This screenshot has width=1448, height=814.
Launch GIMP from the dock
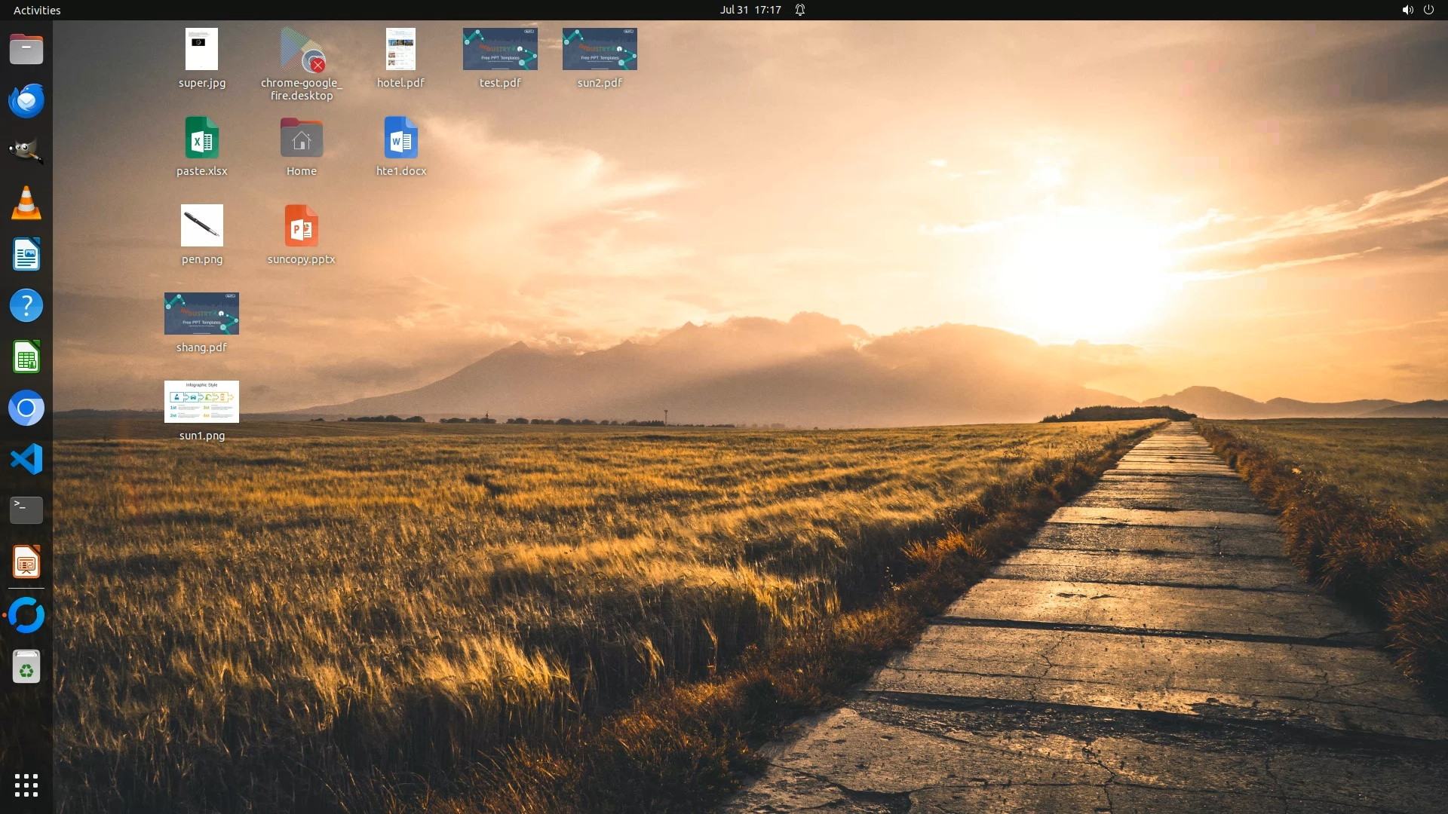pos(26,151)
